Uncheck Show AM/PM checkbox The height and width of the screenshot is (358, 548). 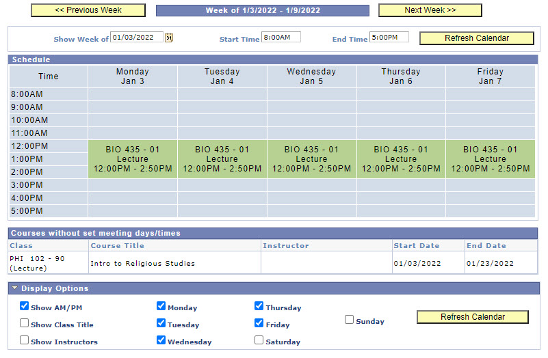(x=24, y=306)
